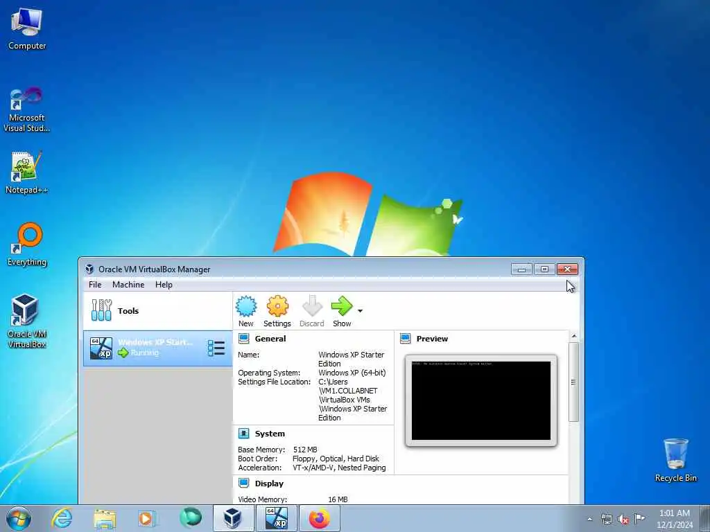Click the Preview section monitor icon
Viewport: 710px width, 532px height.
pyautogui.click(x=405, y=338)
